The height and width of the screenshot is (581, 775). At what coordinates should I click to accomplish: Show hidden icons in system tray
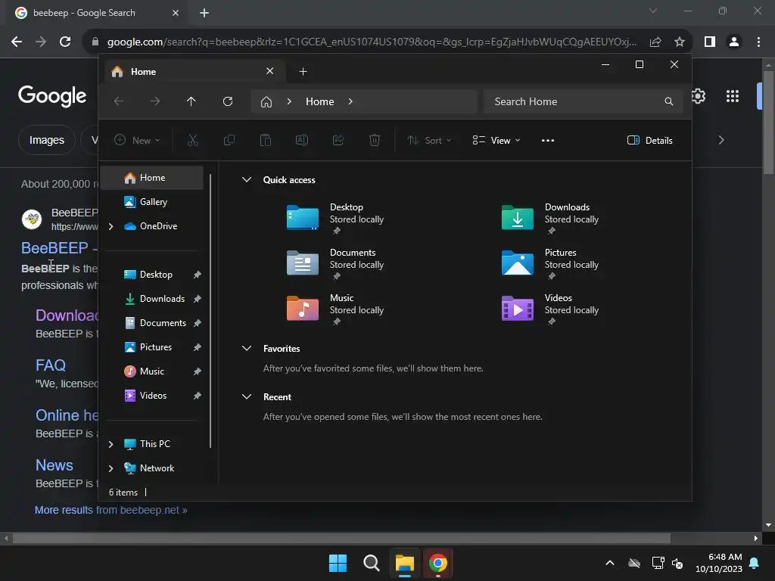[610, 563]
